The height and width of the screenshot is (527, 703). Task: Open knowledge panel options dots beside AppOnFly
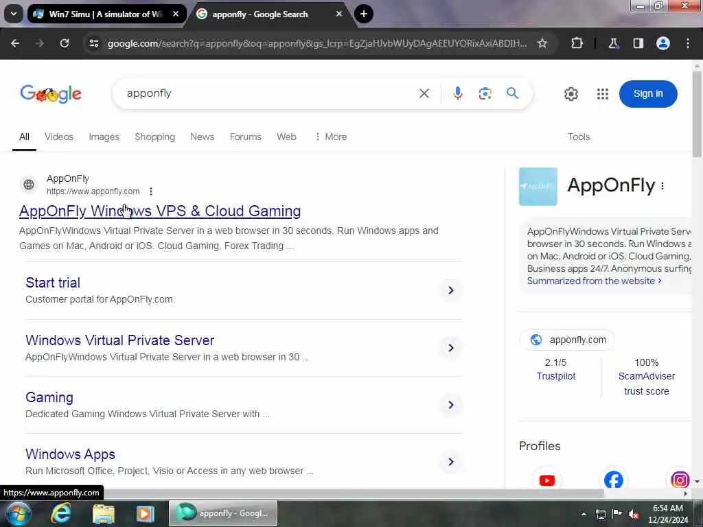point(662,186)
